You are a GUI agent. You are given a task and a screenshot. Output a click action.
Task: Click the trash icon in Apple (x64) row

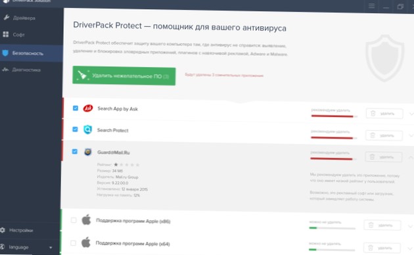371,248
